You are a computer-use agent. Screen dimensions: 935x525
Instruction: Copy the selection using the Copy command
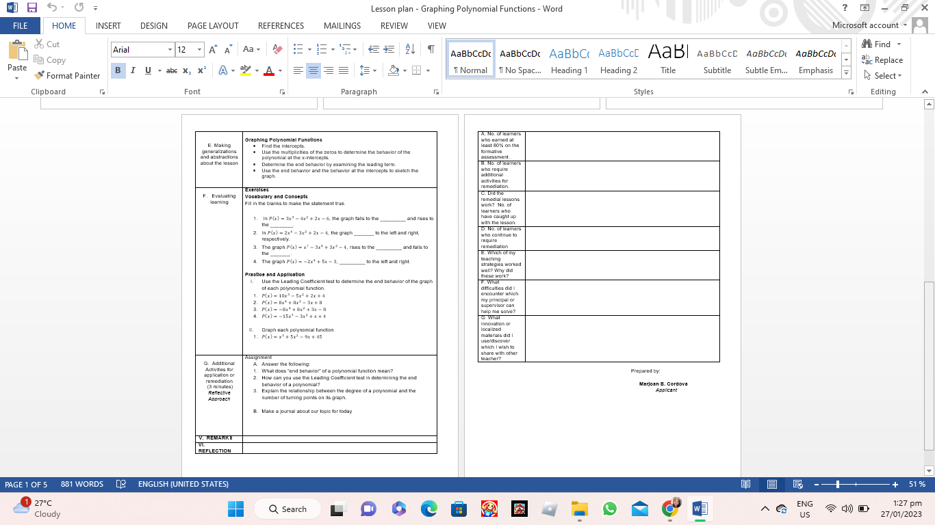point(49,60)
